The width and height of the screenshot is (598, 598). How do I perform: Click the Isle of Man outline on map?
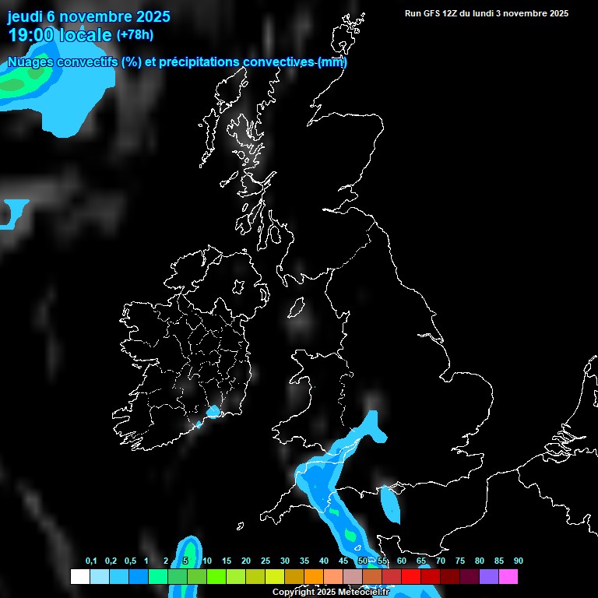(x=297, y=308)
